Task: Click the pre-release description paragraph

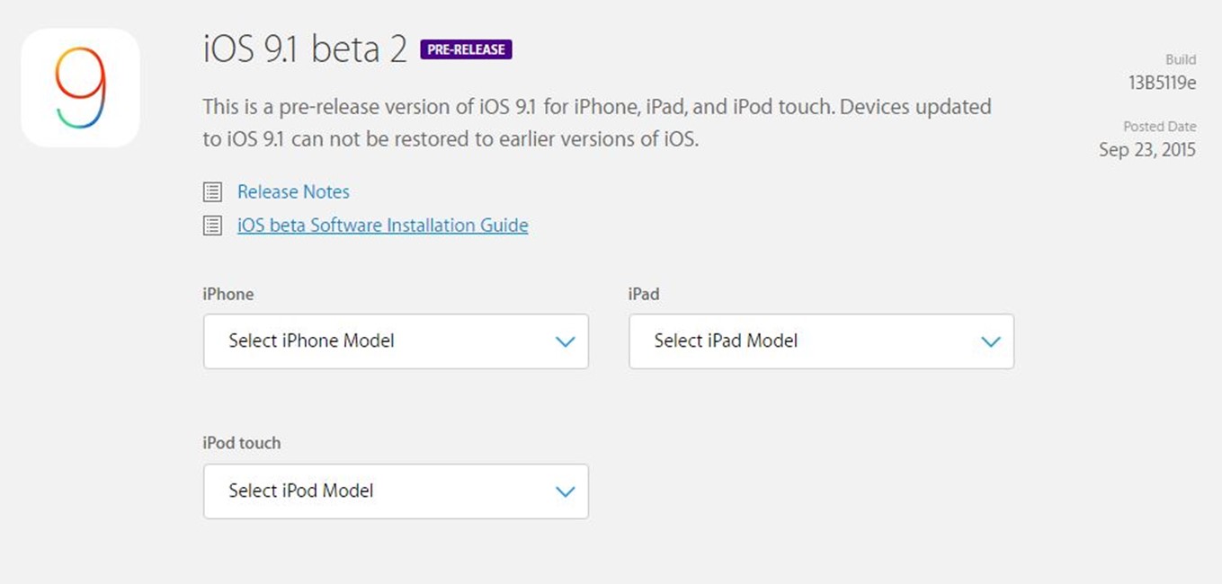Action: tap(596, 123)
